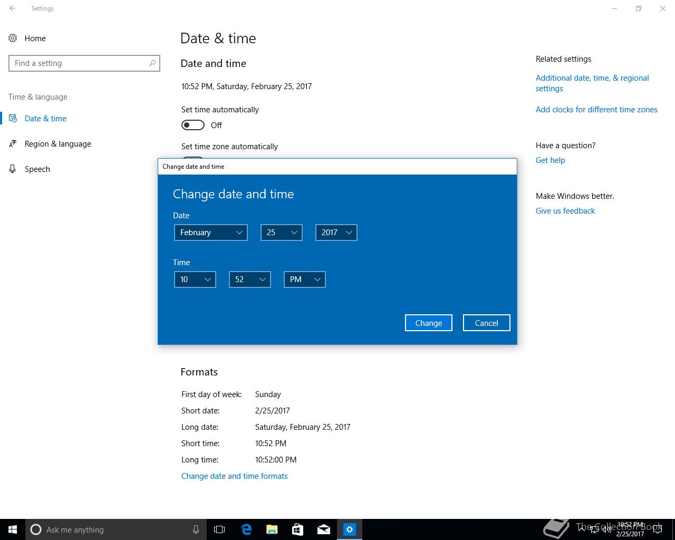The image size is (675, 540).
Task: Click the Settings taskbar icon
Action: click(x=350, y=529)
